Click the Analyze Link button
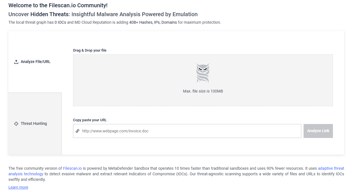 click(x=318, y=131)
